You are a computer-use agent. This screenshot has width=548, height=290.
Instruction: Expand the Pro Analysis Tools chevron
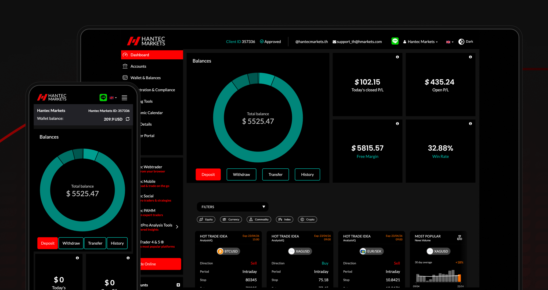[x=177, y=227]
